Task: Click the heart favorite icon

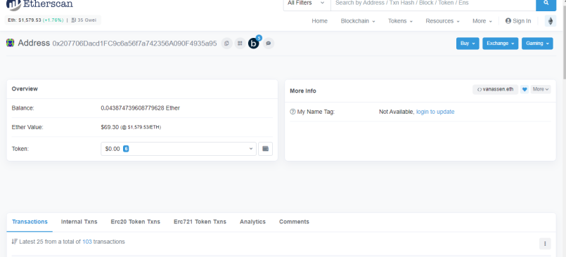Action: [x=525, y=89]
